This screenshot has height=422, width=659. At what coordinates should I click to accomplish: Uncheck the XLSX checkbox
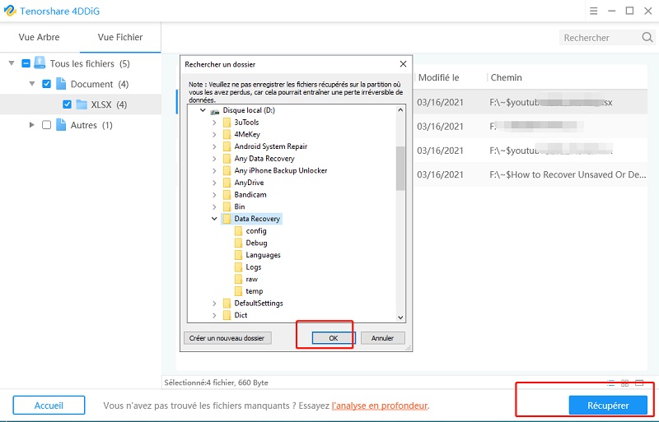67,104
